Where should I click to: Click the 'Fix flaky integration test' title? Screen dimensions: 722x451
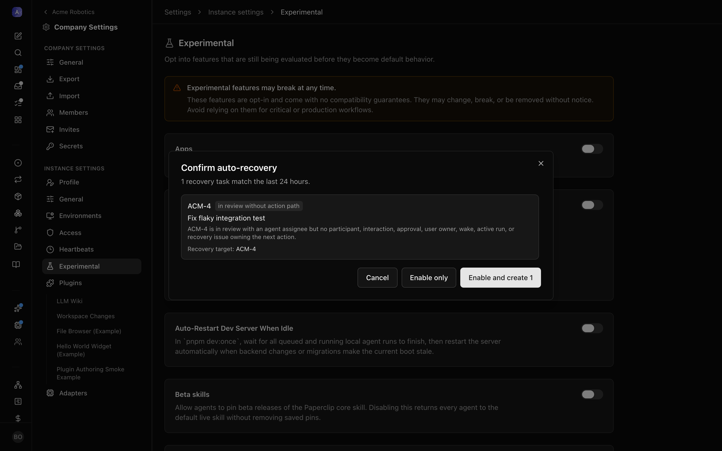226,218
